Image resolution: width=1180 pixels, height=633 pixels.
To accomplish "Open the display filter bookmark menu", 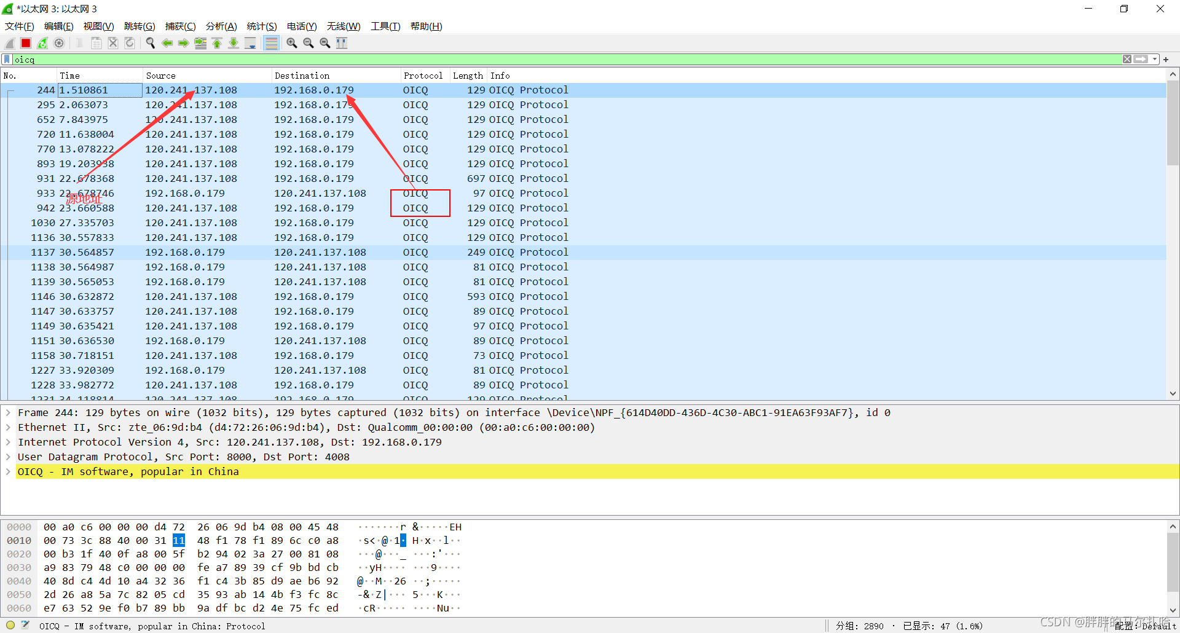I will (7, 60).
